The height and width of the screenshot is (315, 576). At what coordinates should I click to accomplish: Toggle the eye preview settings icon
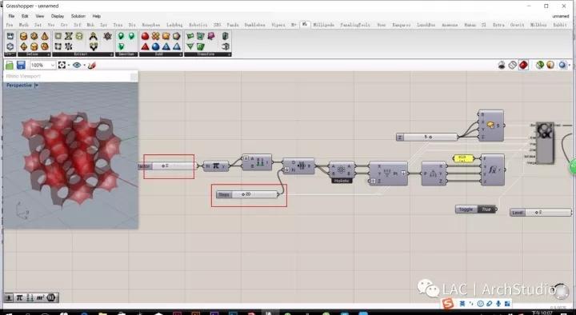(77, 66)
